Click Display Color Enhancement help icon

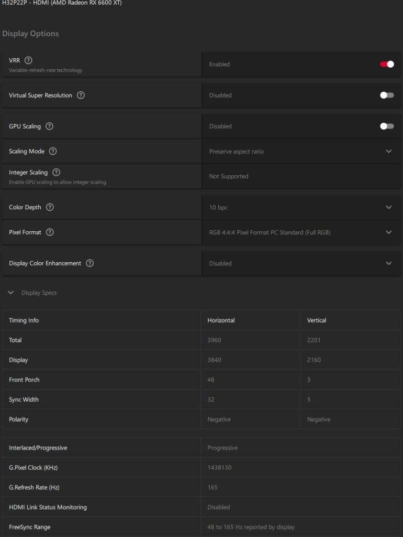pos(89,263)
